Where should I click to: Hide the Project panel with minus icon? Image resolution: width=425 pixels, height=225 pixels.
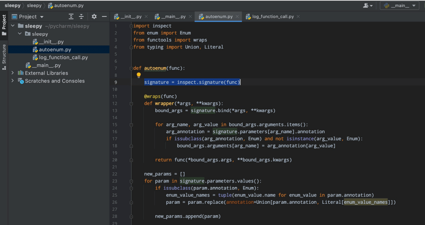click(x=104, y=16)
